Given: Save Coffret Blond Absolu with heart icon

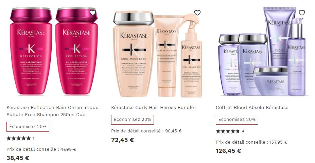Looking at the screenshot, I should tap(302, 13).
